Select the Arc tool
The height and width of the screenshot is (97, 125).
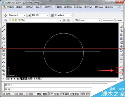tap(3, 46)
